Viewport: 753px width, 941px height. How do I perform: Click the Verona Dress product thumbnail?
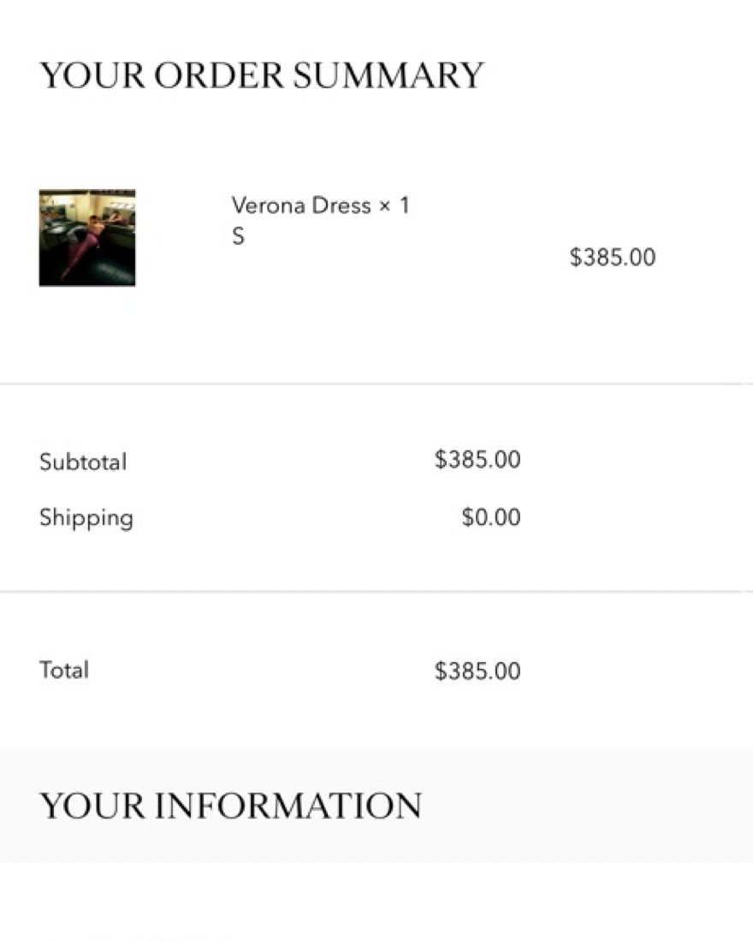click(x=87, y=237)
